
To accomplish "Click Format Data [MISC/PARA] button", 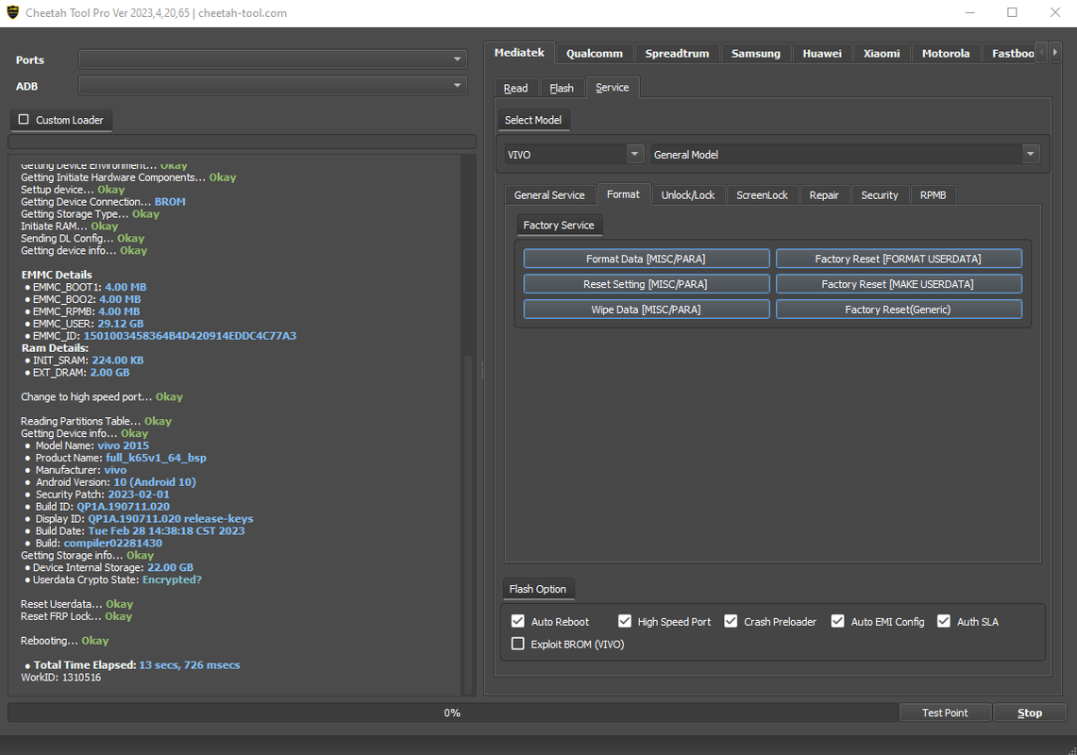I will tap(647, 259).
